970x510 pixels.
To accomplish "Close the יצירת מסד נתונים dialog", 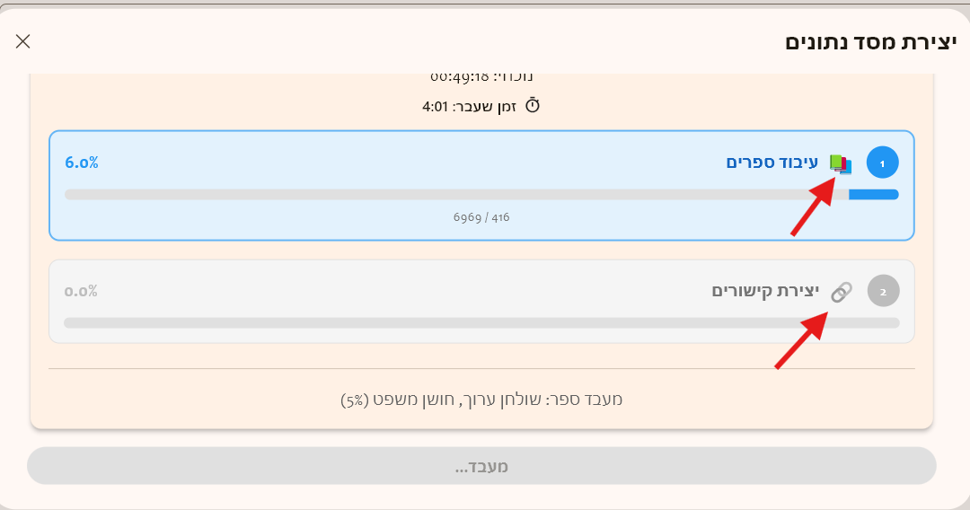I will [x=23, y=41].
